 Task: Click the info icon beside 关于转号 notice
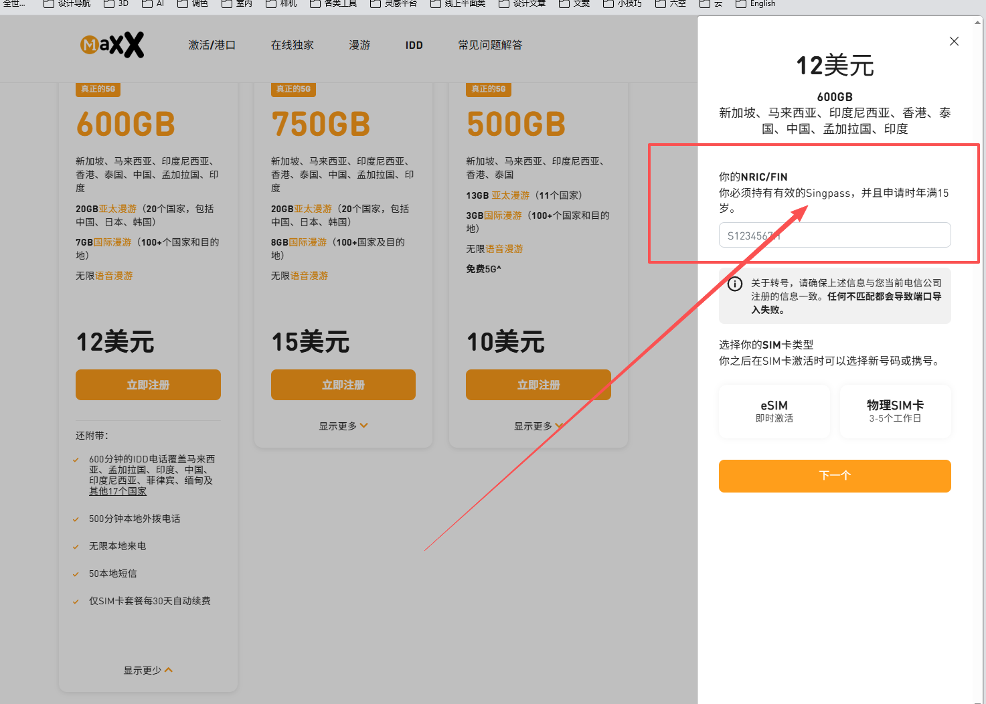tap(735, 284)
